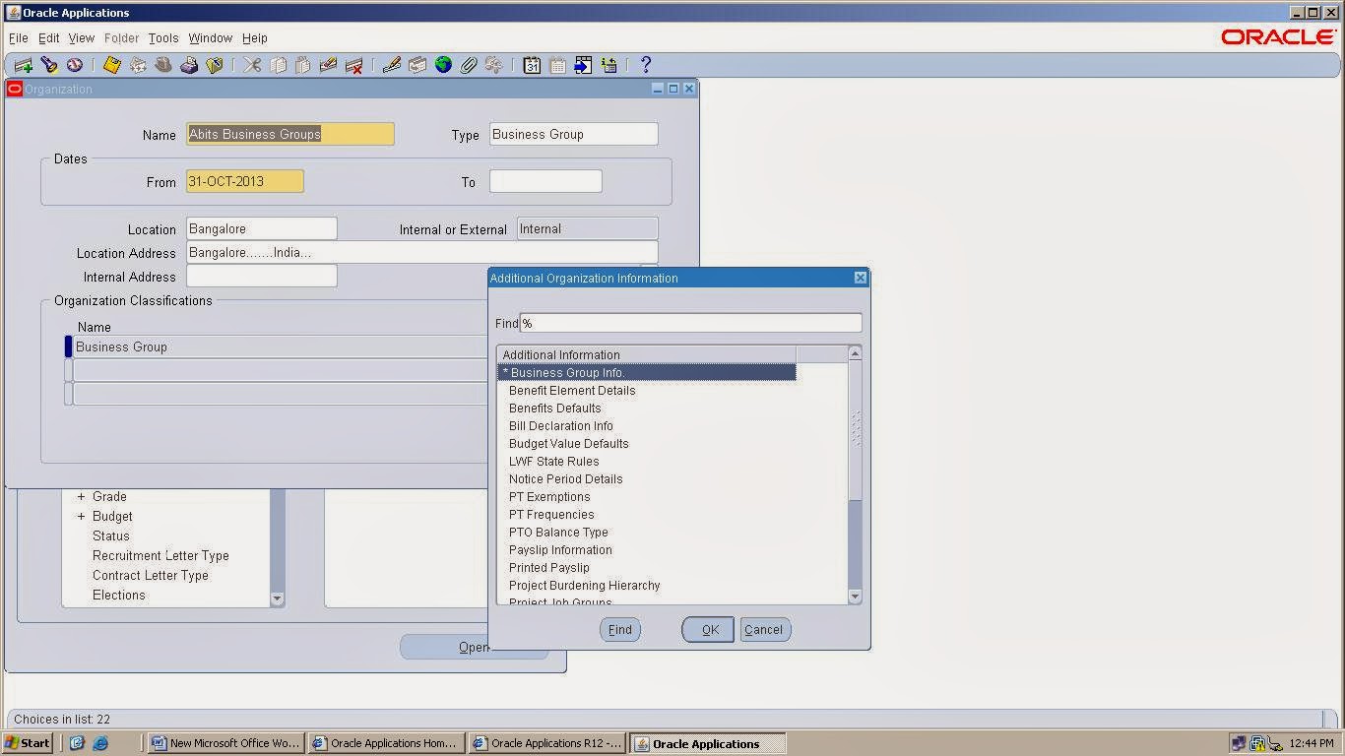Click the Delete Record red X icon
The image size is (1345, 756).
click(354, 65)
